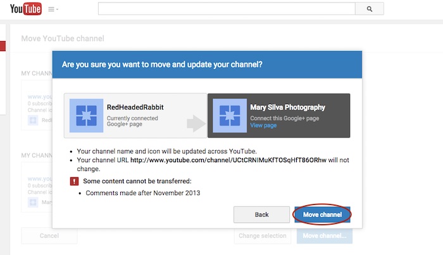Click the dimmed Move channel… button in background

pyautogui.click(x=323, y=236)
